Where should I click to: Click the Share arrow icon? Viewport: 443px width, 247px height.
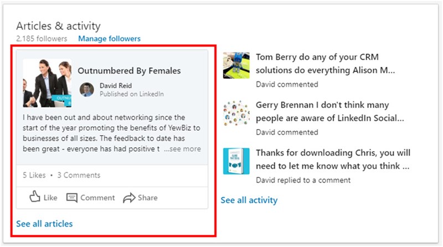click(129, 198)
